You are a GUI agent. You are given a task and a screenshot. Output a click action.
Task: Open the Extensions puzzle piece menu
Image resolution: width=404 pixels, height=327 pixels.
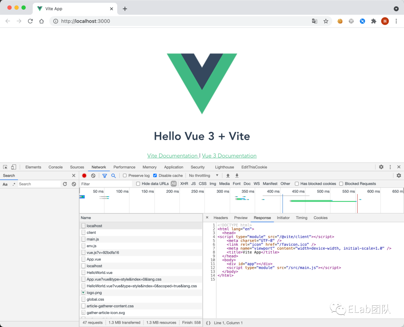tap(374, 21)
